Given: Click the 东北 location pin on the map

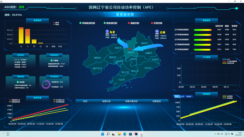Looking at the screenshot, I should (107, 32).
